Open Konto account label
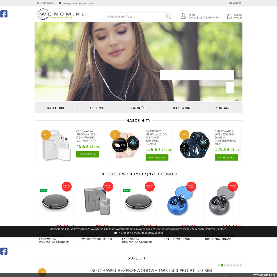This screenshot has height=277, width=277. (192, 15)
